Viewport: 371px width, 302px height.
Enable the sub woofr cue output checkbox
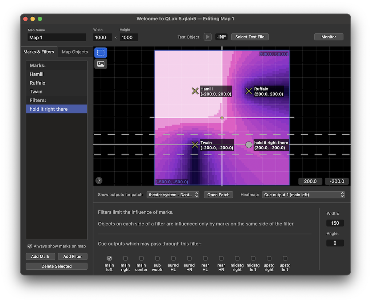[x=157, y=258]
